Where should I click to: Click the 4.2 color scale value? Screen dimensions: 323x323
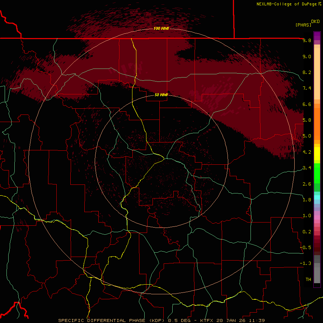pos(307,152)
